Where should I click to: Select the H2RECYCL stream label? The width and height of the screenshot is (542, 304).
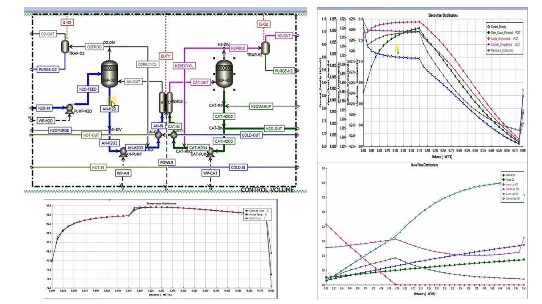point(184,65)
